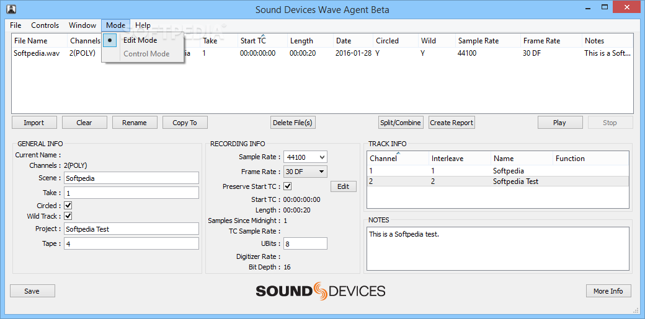
Task: Click the Notes text area
Action: click(498, 249)
